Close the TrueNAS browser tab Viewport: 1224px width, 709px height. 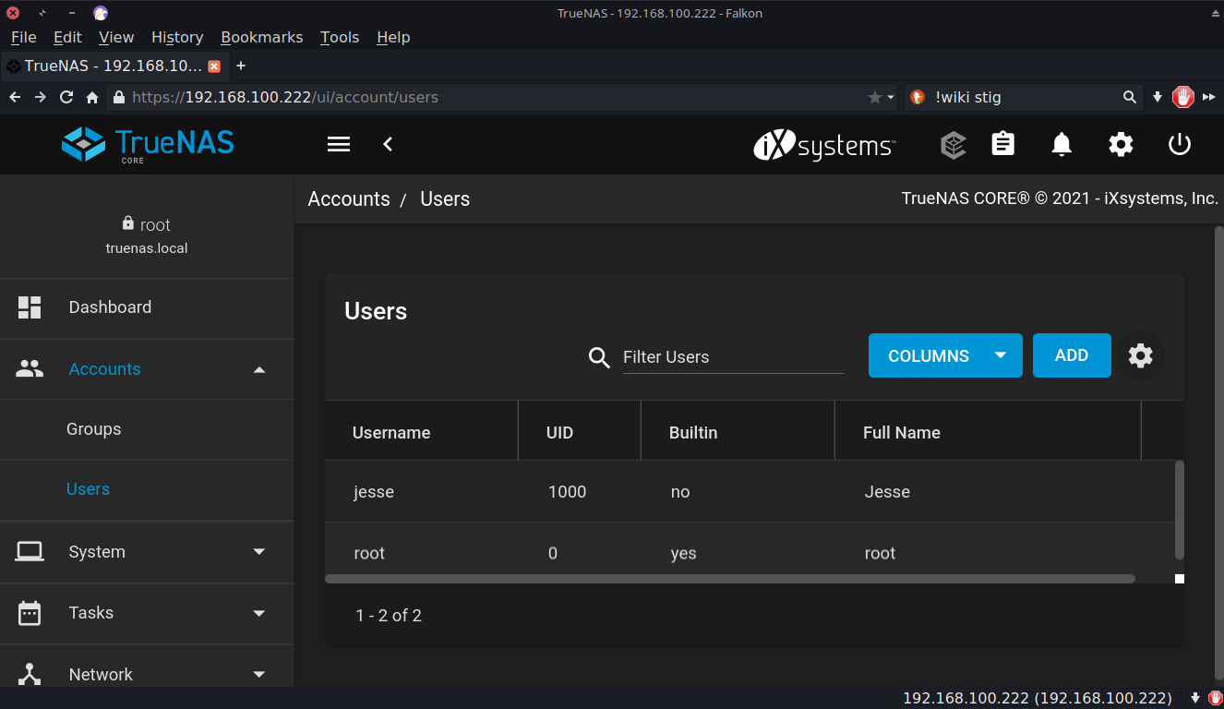pos(214,66)
